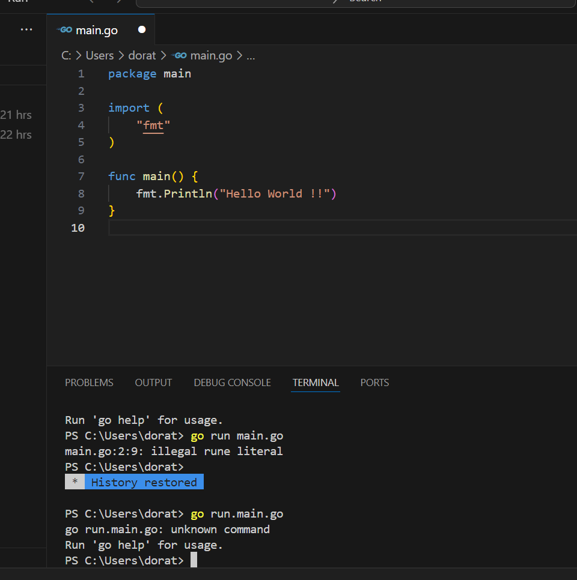The height and width of the screenshot is (580, 577).
Task: Expand the dorat breadcrumb segment
Action: pos(142,56)
